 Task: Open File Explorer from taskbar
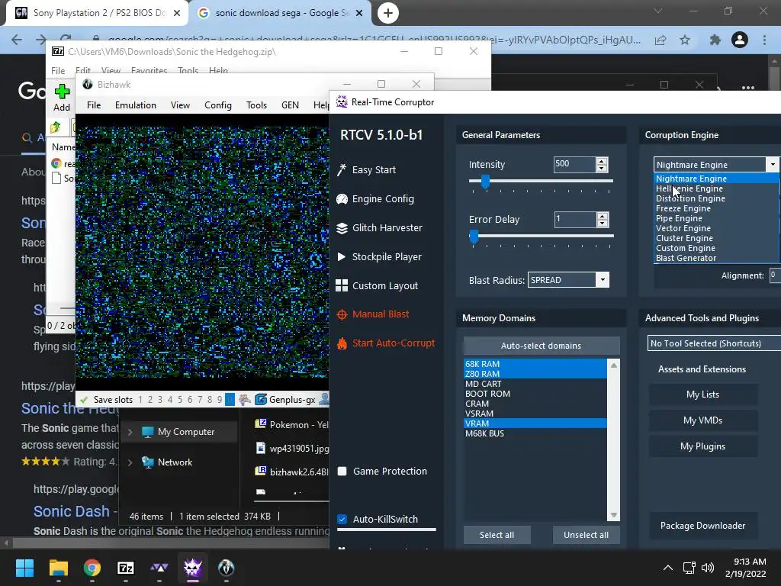[58, 568]
